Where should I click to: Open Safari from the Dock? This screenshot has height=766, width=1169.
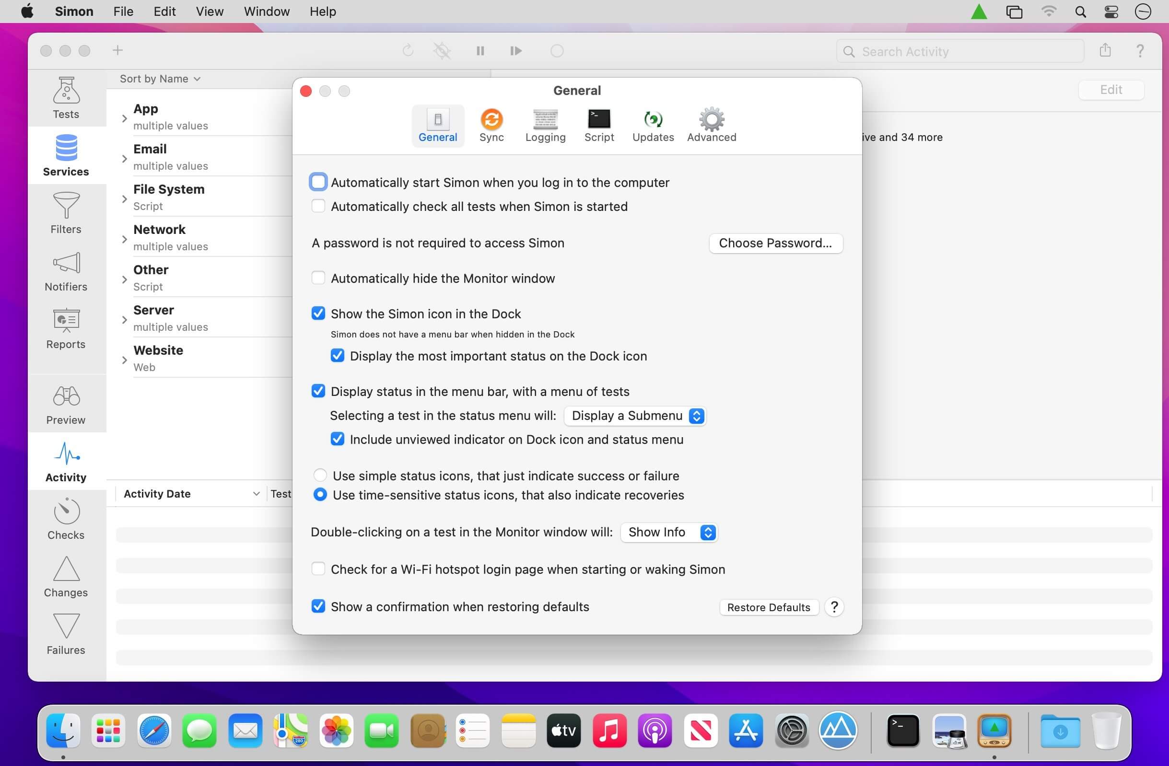click(x=154, y=731)
